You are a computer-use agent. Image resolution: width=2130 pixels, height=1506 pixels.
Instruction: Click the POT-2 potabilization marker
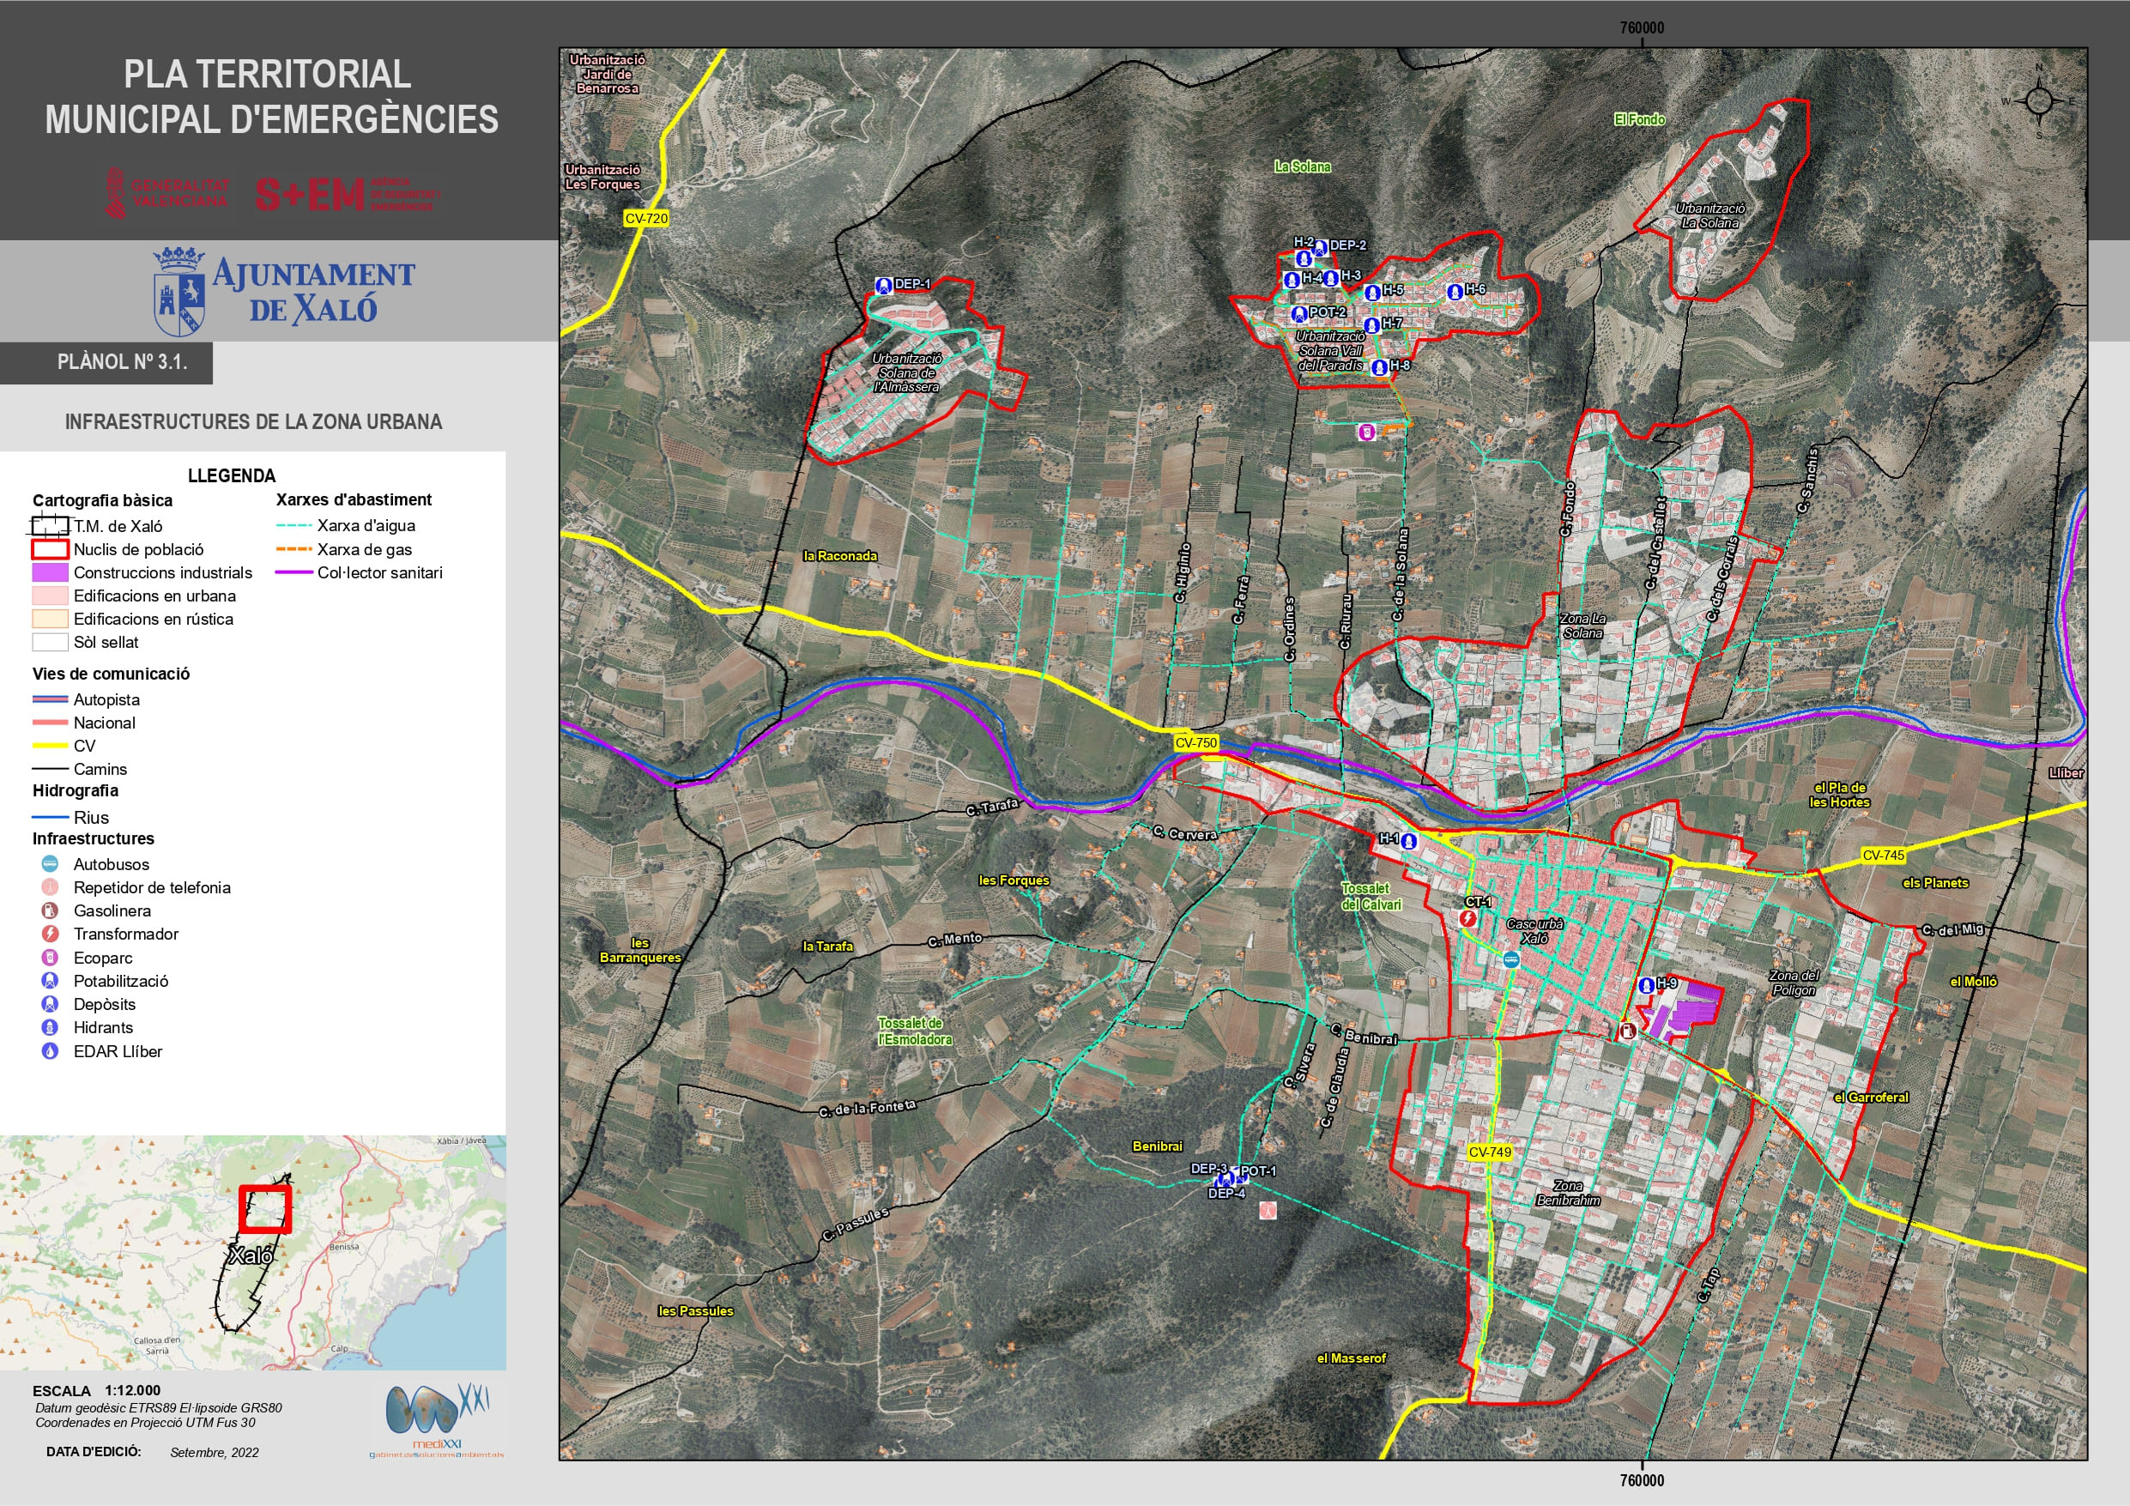coord(1298,313)
